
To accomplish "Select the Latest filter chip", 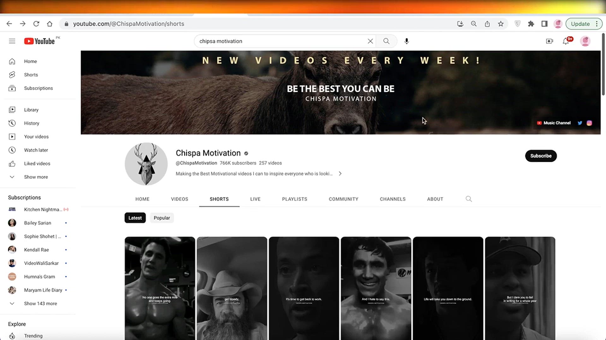I will tap(135, 218).
